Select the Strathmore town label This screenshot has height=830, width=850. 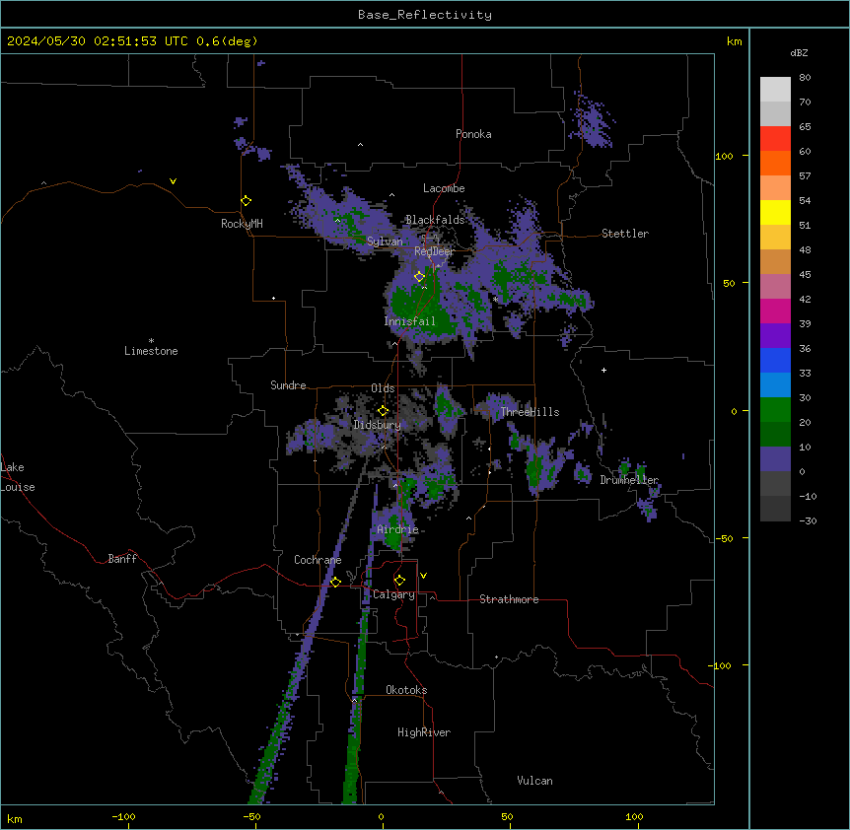(x=509, y=599)
